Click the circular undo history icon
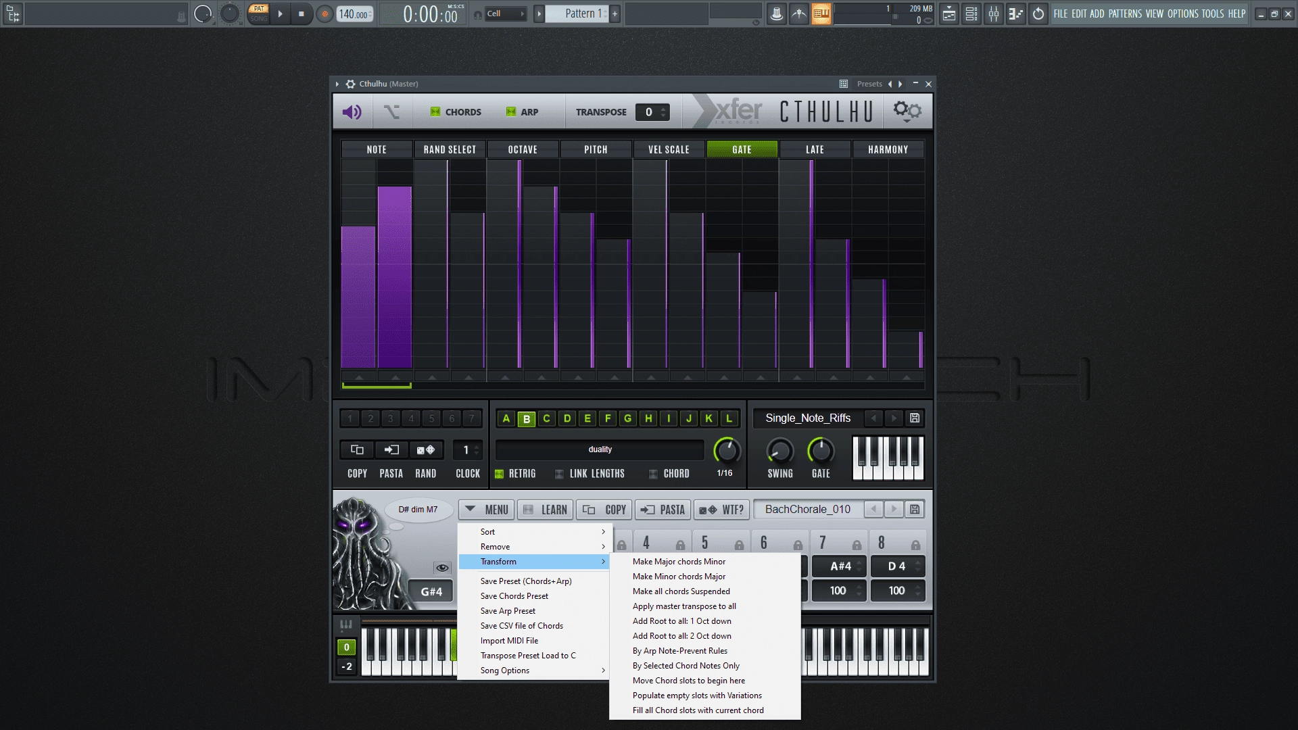 (x=1038, y=14)
